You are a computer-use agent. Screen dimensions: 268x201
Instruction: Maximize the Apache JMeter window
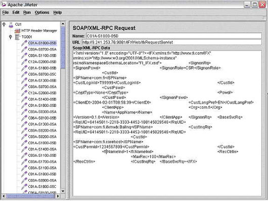click(x=255, y=5)
